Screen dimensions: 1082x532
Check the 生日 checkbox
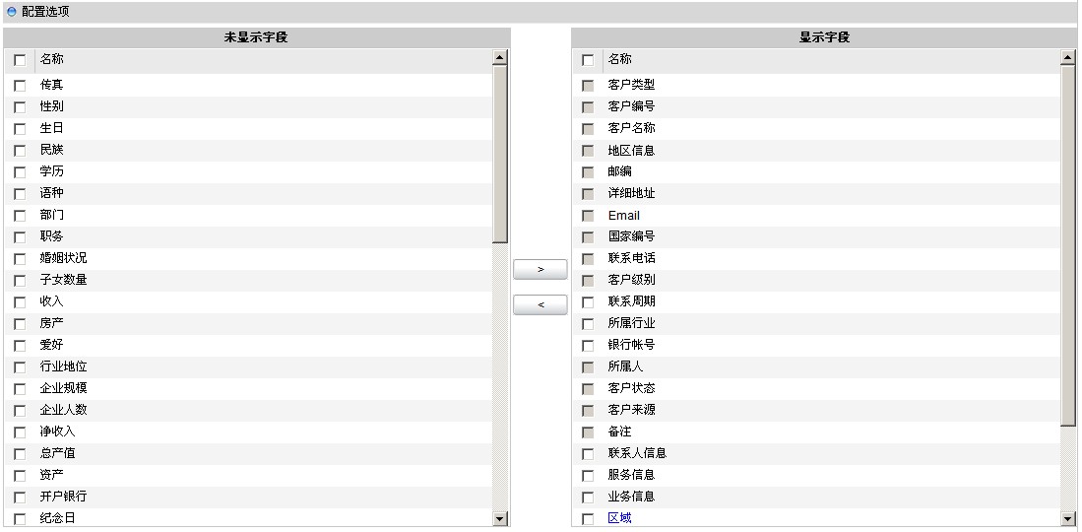(x=20, y=128)
